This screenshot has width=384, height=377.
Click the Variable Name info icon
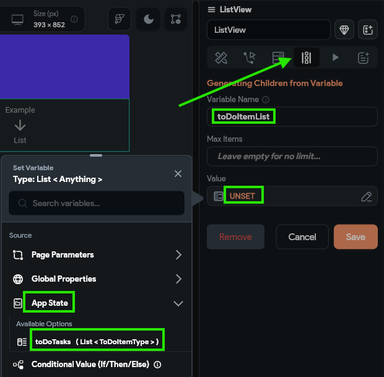(x=266, y=100)
